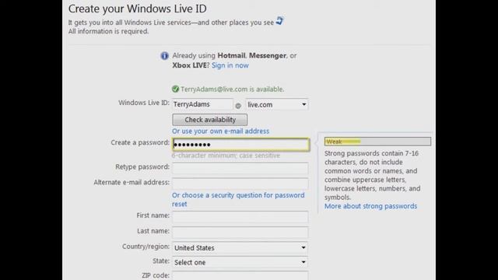Click into the Create a password field

coord(240,145)
